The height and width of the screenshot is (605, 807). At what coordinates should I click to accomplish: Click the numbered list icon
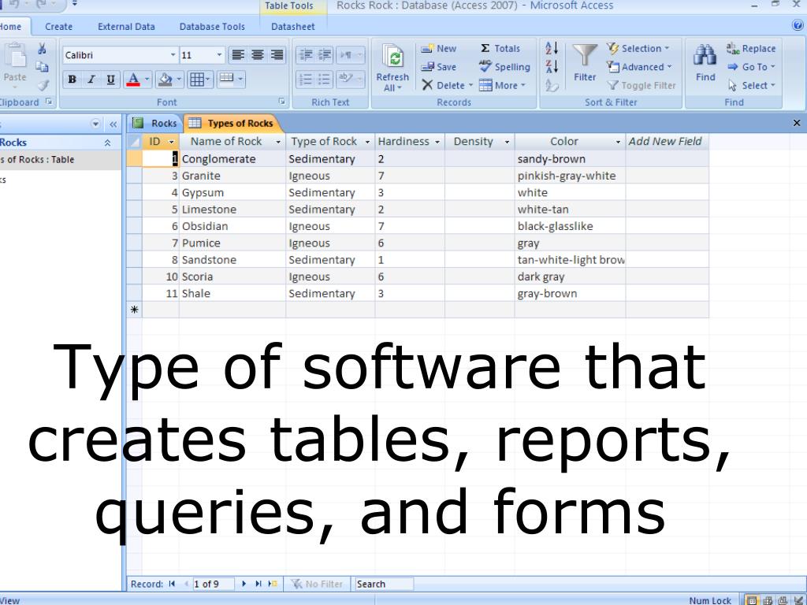point(306,79)
